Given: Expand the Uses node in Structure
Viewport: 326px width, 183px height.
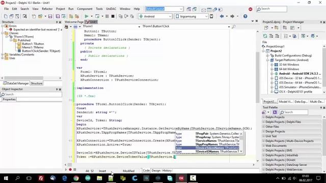Looking at the screenshot, I should tap(3, 58).
